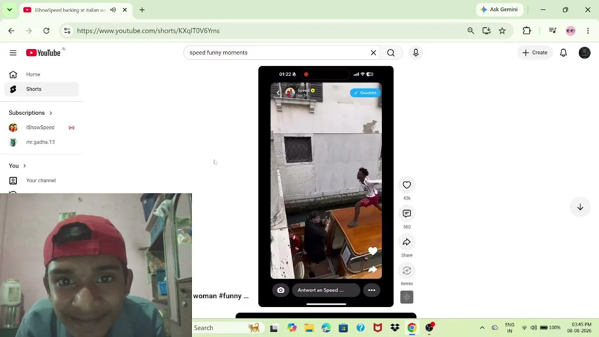Install YouTube as an app
599x337 pixels.
[487, 31]
